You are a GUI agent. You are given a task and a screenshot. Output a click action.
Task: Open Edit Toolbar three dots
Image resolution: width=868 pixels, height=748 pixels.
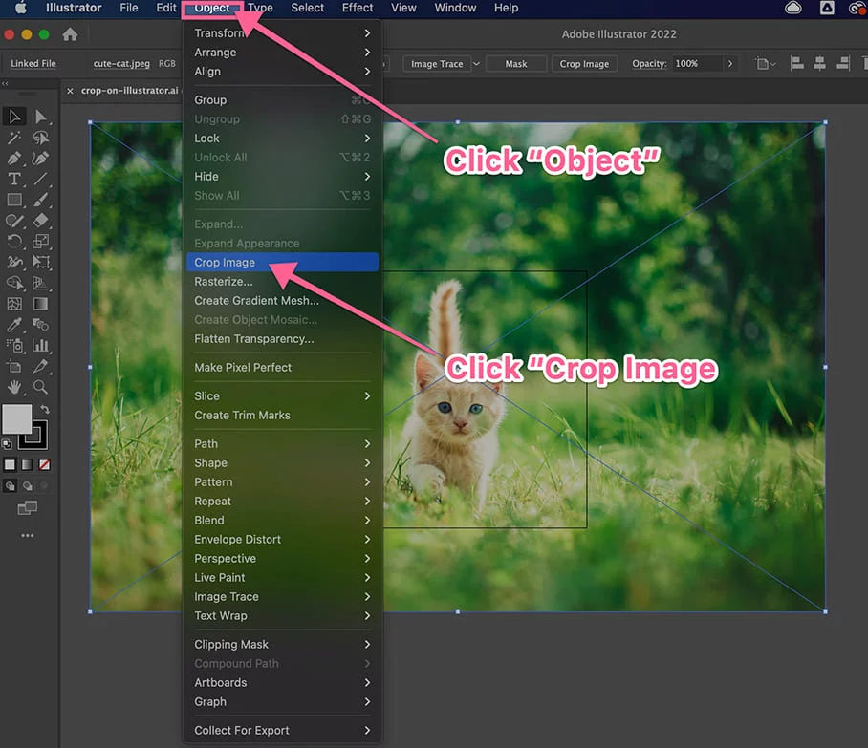[27, 536]
